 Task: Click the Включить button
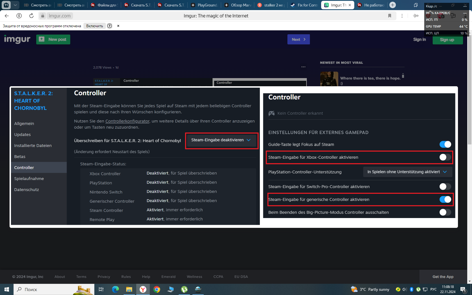[95, 26]
